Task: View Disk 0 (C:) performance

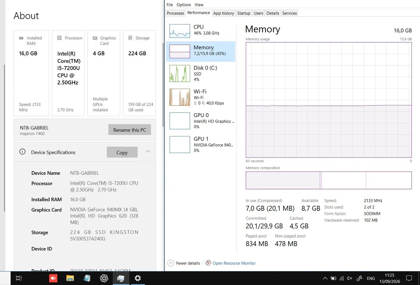Action: (200, 73)
